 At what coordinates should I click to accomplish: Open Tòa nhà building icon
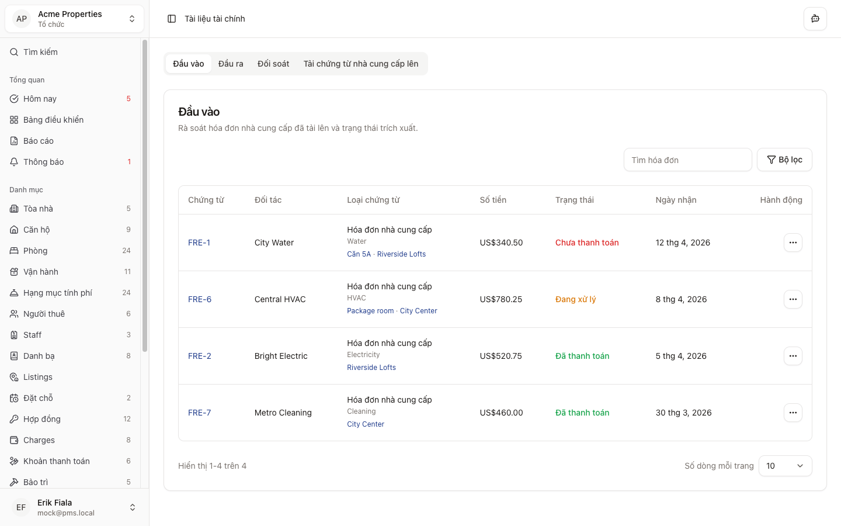[x=14, y=209]
